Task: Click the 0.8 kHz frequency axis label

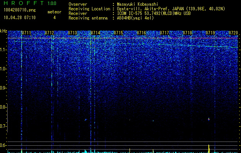Action: (3, 107)
